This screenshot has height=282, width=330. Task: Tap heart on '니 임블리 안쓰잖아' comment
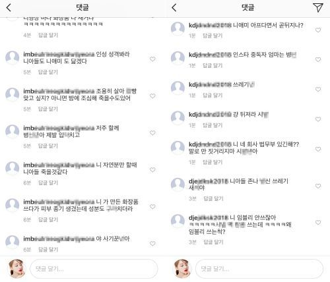(x=318, y=222)
